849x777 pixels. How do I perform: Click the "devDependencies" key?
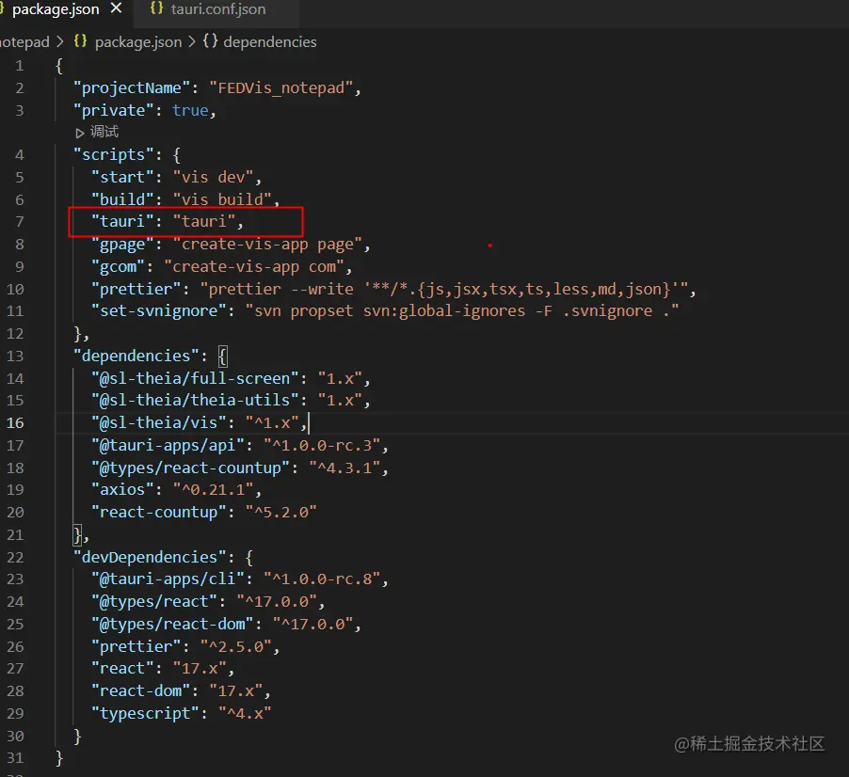point(150,557)
